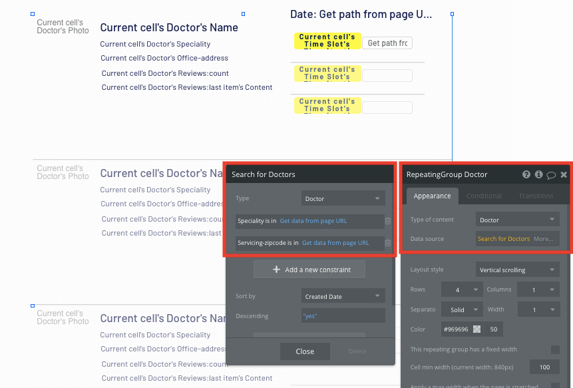Open the Type dropdown showing Doctor
The image size is (573, 388).
tap(343, 198)
